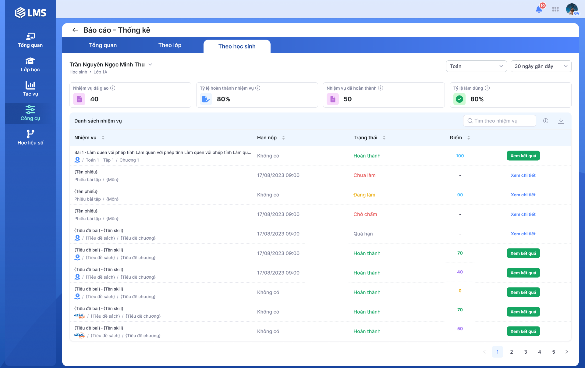Open the 30 ngày gần đây dropdown
This screenshot has height=371, width=585.
[541, 66]
